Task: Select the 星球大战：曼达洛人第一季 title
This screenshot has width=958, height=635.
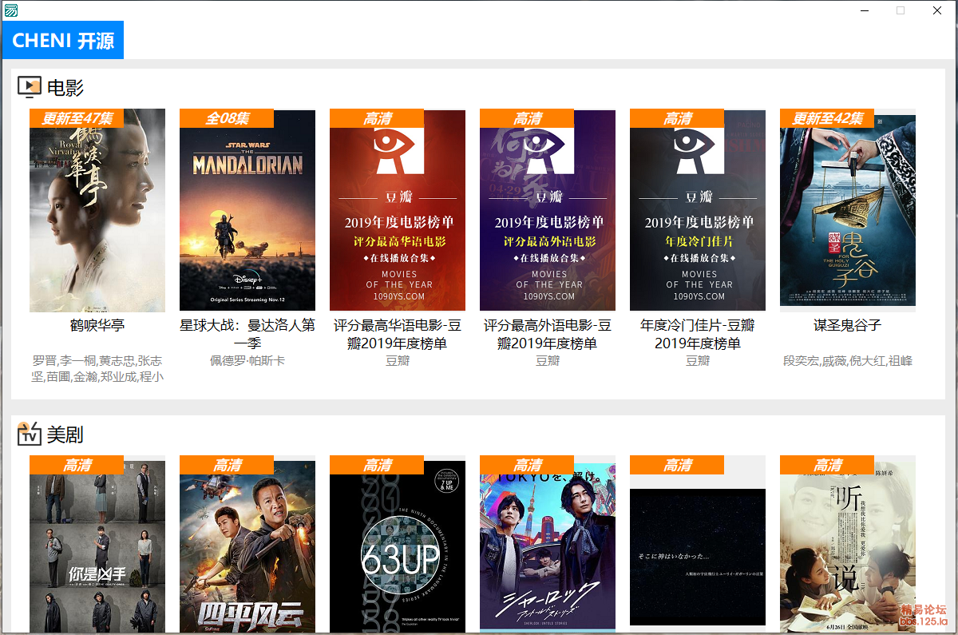Action: click(x=247, y=334)
